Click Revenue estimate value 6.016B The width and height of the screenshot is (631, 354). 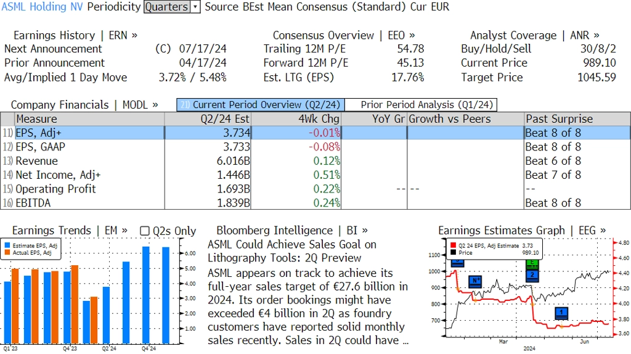pos(233,161)
